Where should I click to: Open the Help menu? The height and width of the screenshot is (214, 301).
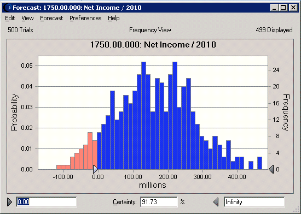click(114, 18)
